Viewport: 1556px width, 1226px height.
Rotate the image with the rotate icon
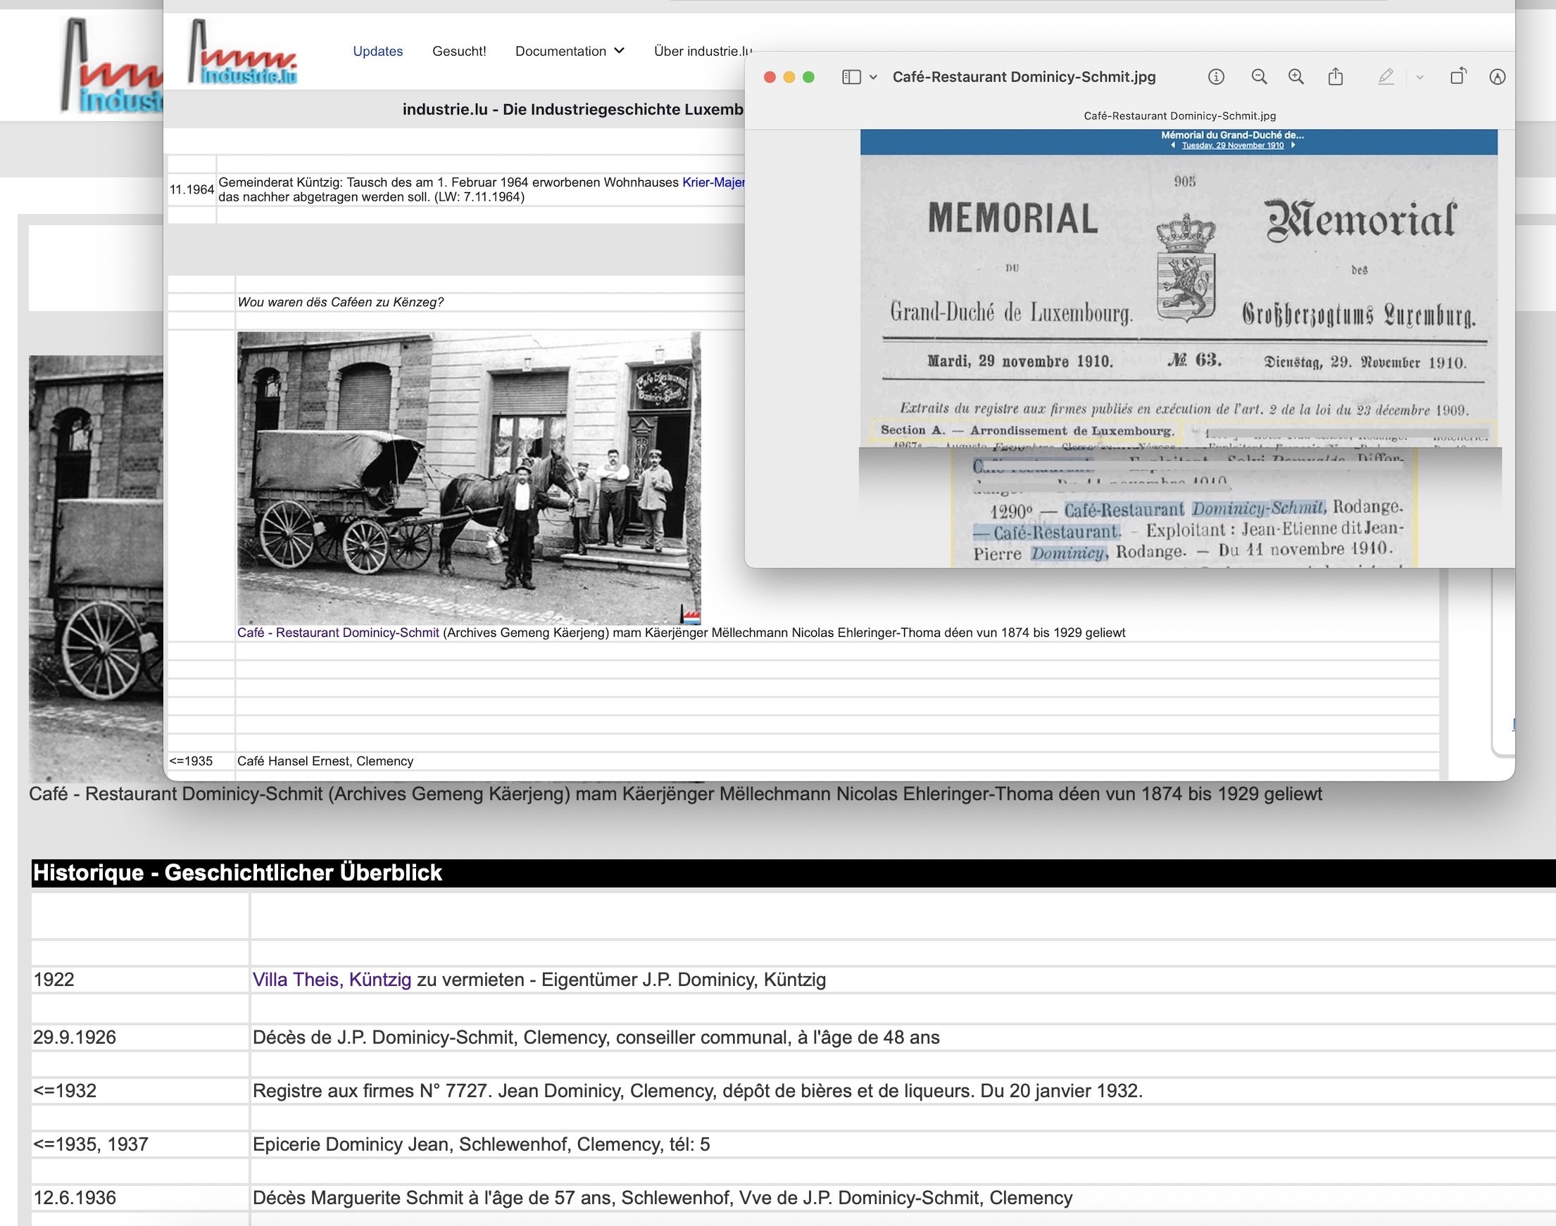click(x=1457, y=77)
